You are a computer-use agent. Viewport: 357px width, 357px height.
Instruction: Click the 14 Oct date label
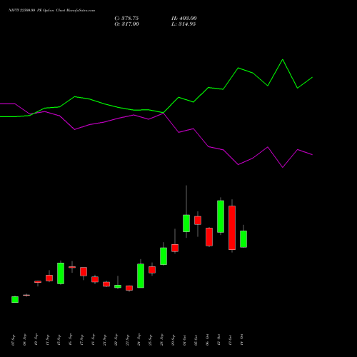(x=242, y=340)
